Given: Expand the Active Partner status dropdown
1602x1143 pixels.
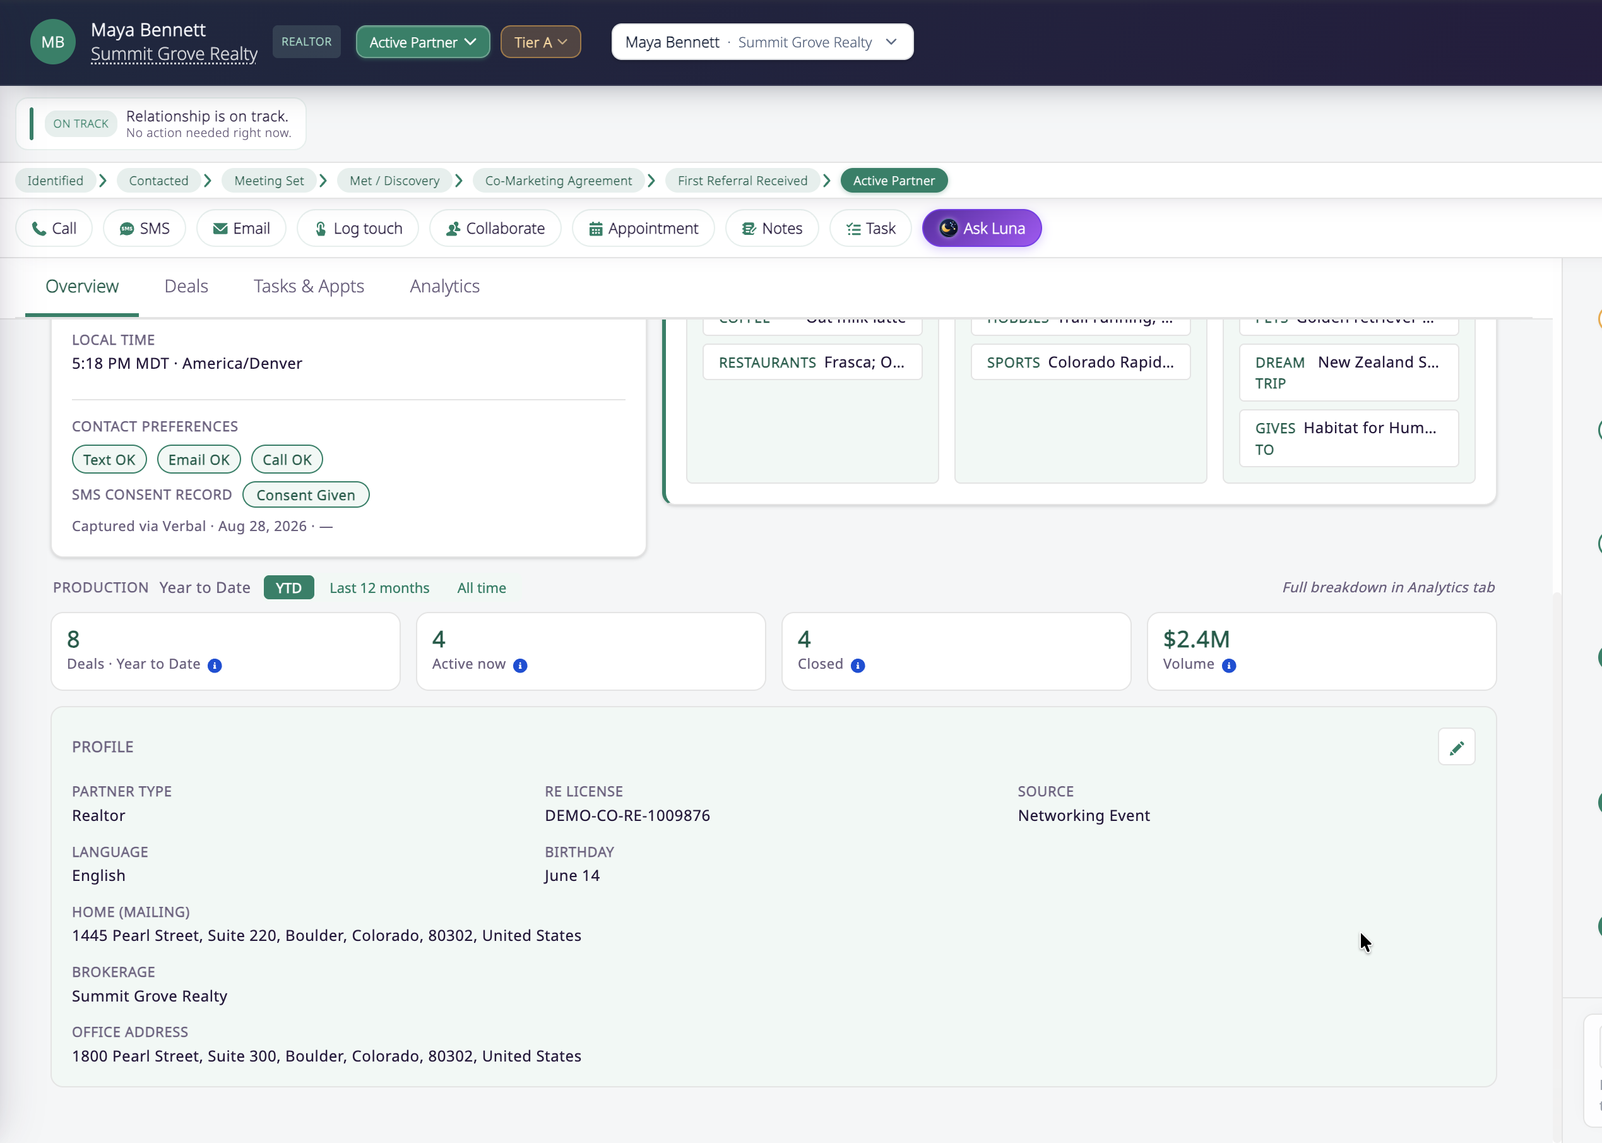Looking at the screenshot, I should [423, 42].
